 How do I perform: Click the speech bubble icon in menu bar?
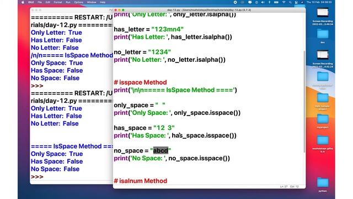pyautogui.click(x=250, y=2)
